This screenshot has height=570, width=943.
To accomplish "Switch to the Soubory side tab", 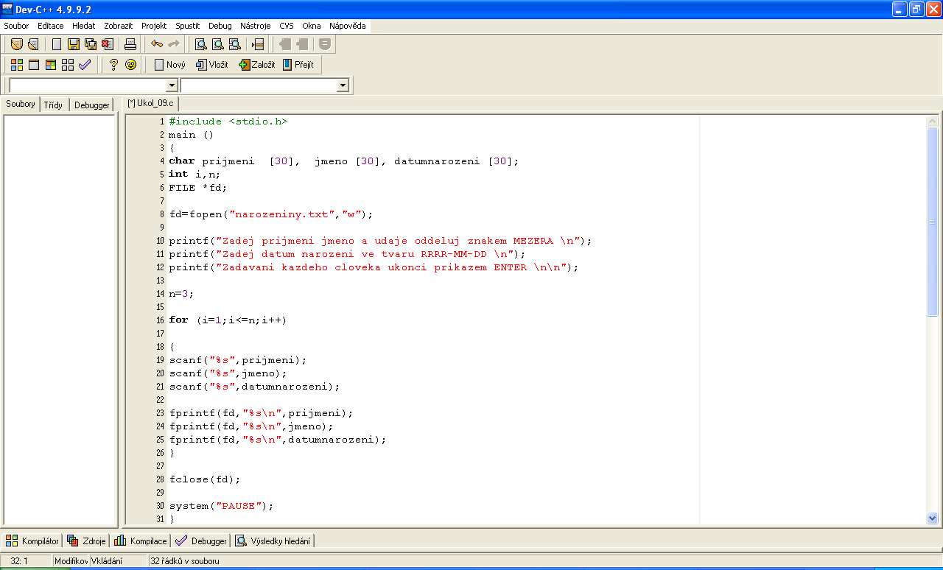I will (x=21, y=105).
